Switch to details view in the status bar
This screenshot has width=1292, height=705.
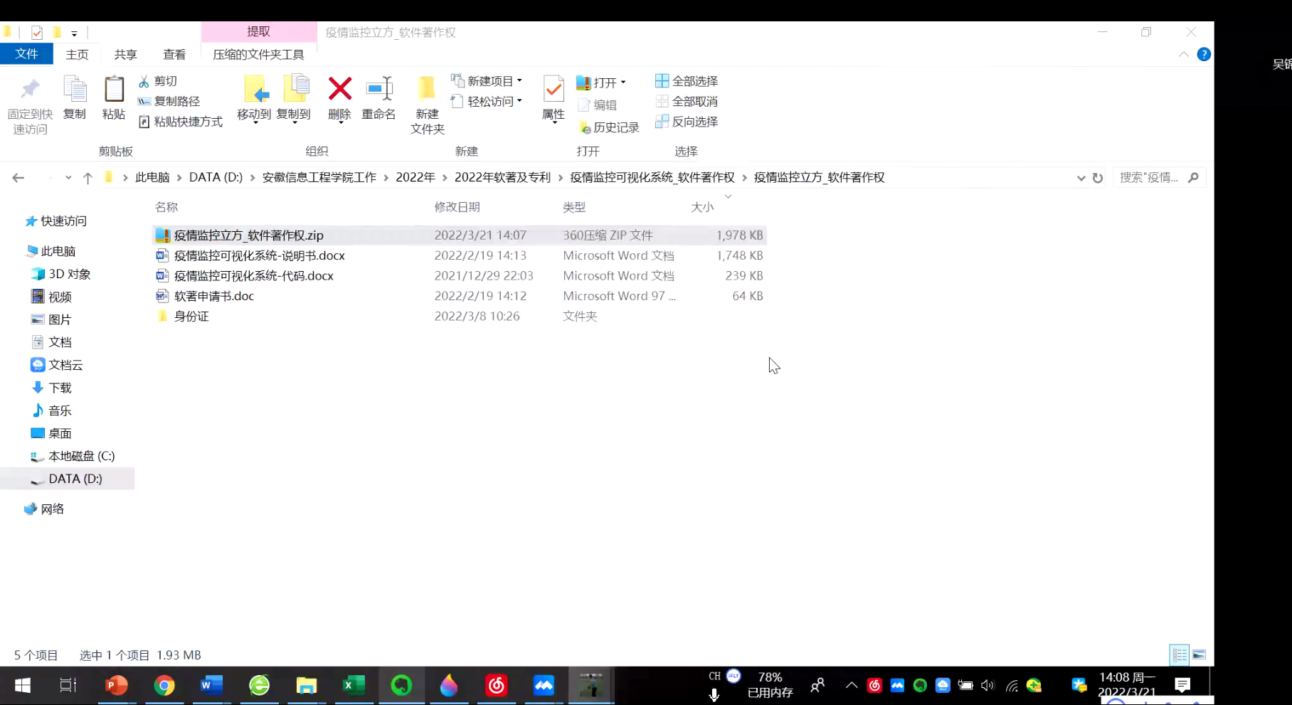tap(1179, 654)
